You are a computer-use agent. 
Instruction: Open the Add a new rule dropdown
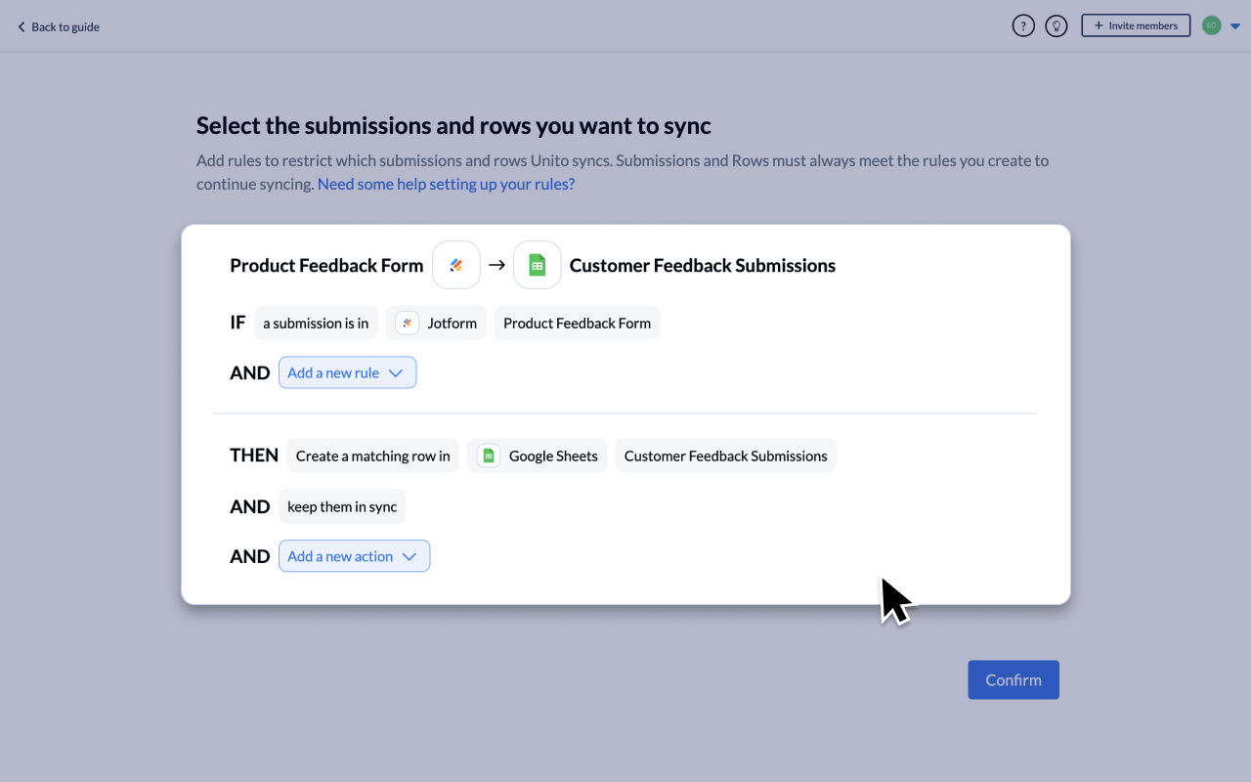(x=347, y=372)
